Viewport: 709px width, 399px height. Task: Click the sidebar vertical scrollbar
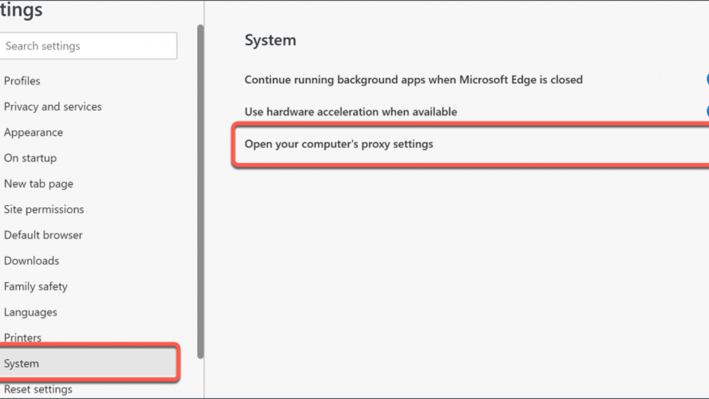click(x=201, y=191)
